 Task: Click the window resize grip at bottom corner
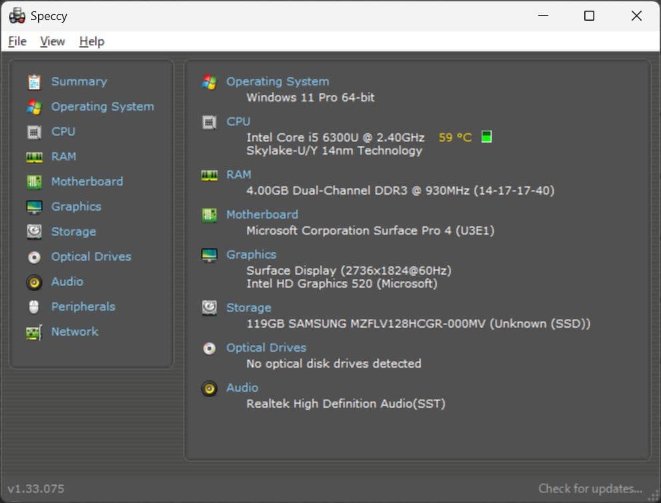tap(654, 497)
